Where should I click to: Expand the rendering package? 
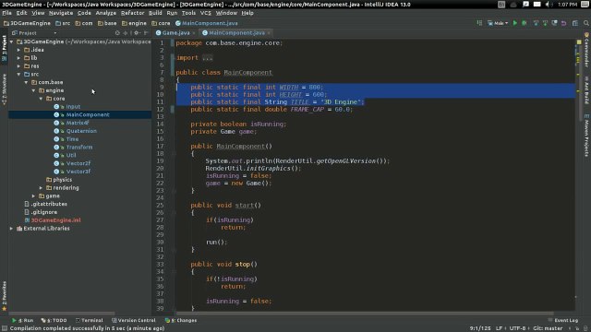click(x=41, y=187)
